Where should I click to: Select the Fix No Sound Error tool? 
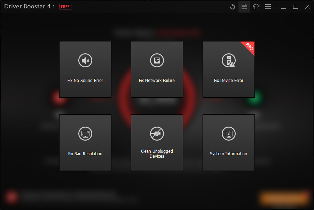(x=85, y=69)
